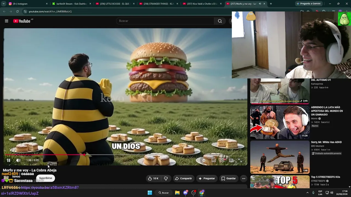Open the Windows Start menu

tap(150, 193)
